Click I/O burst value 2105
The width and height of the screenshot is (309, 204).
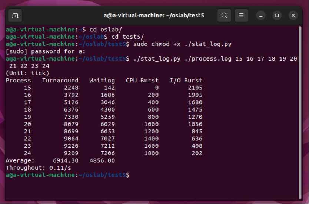click(x=195, y=88)
